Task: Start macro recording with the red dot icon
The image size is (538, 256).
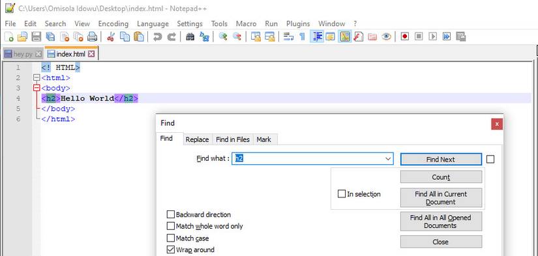Action: tap(405, 36)
